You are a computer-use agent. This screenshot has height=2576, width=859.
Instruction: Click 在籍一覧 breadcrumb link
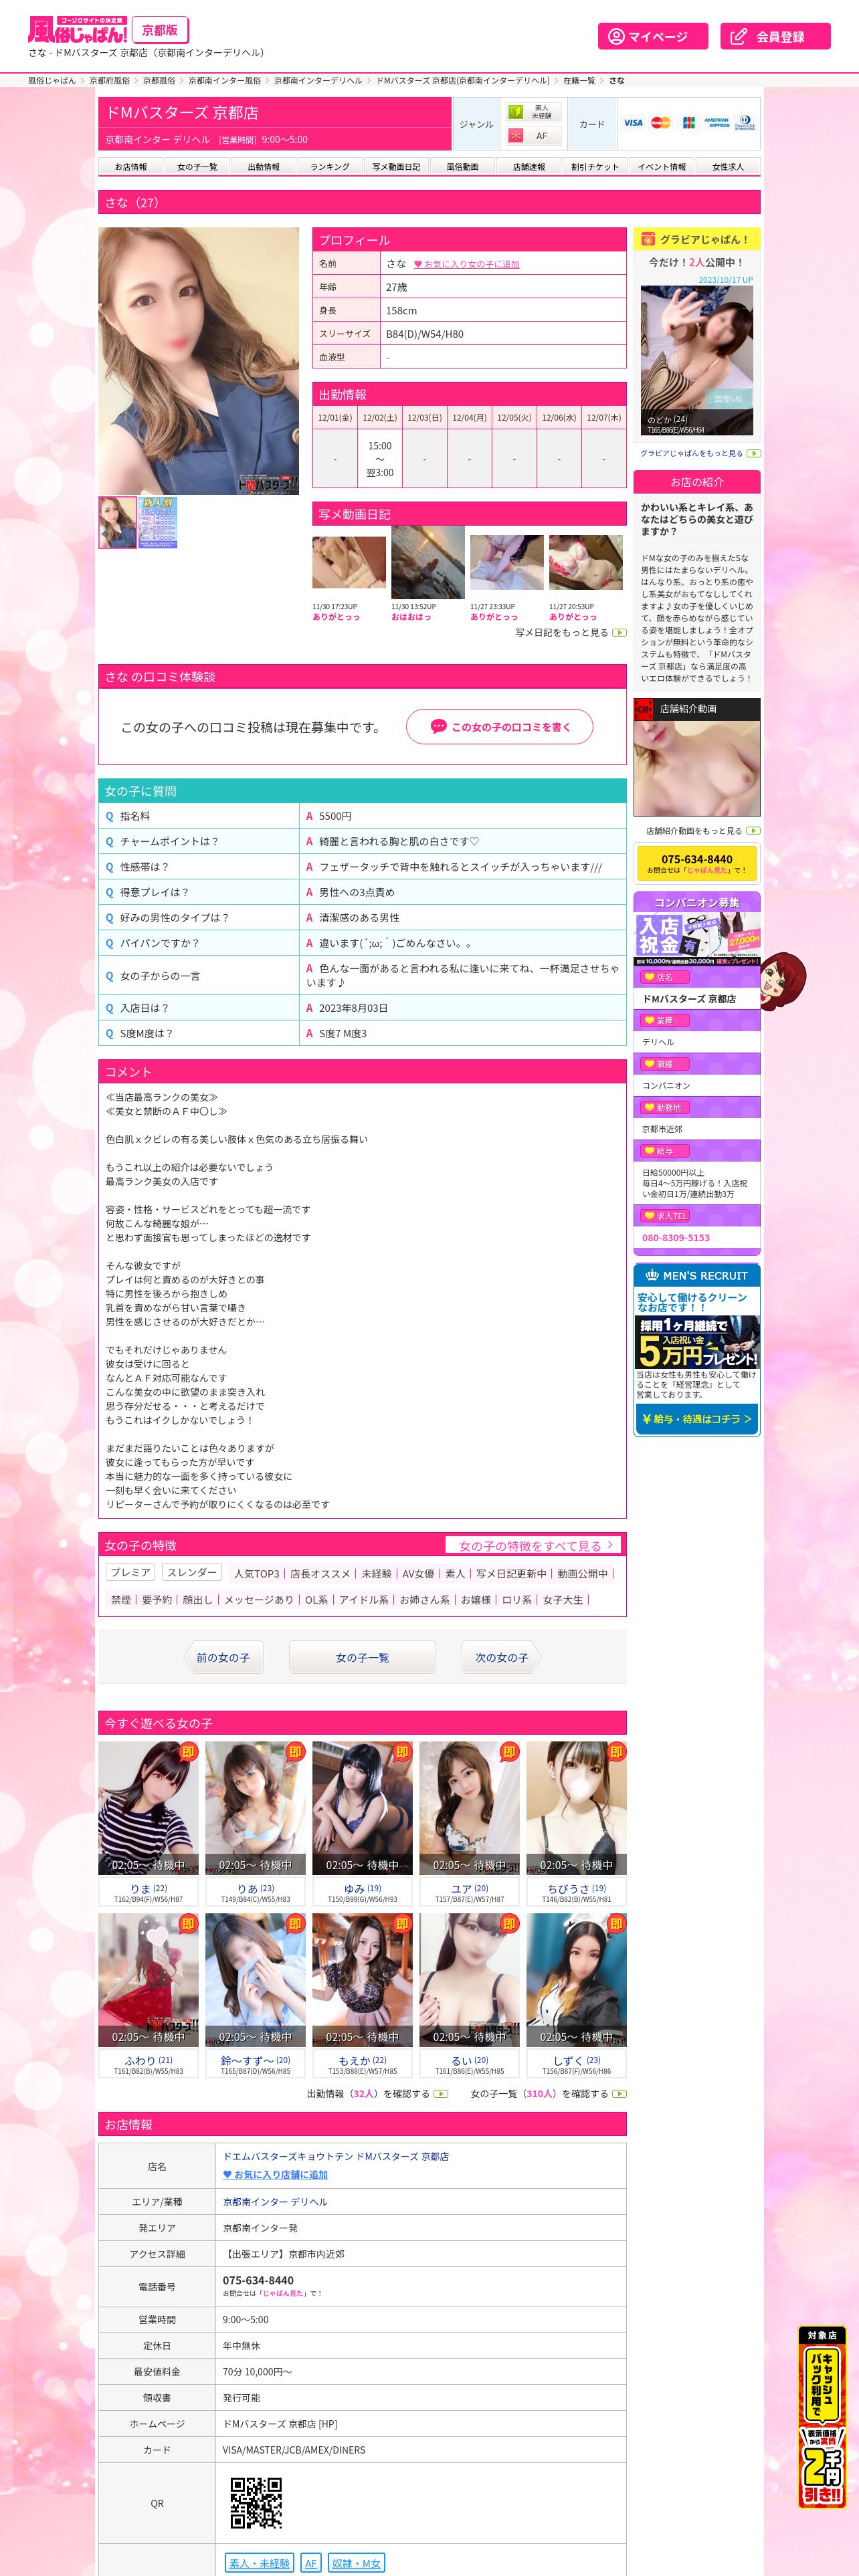coord(579,80)
